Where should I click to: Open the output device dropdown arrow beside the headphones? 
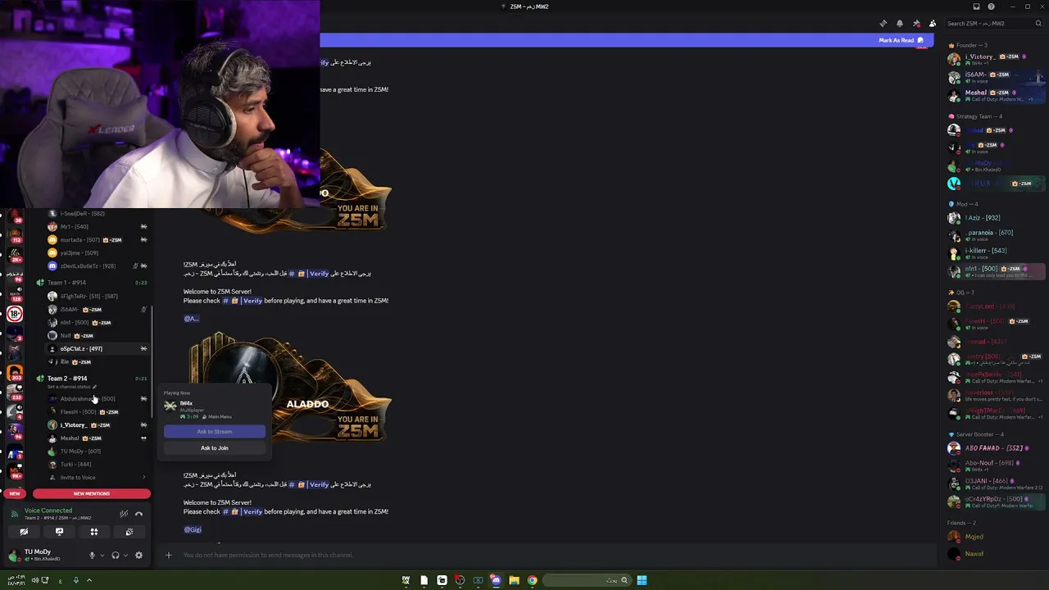[x=125, y=556]
